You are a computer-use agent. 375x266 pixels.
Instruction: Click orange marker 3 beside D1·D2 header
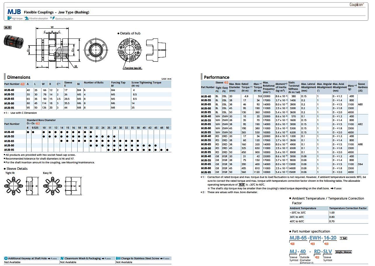click(37, 124)
